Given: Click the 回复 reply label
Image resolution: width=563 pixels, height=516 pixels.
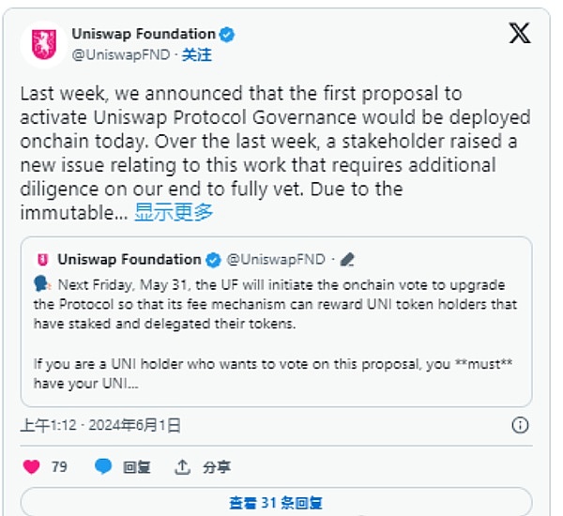Looking at the screenshot, I should (x=137, y=466).
